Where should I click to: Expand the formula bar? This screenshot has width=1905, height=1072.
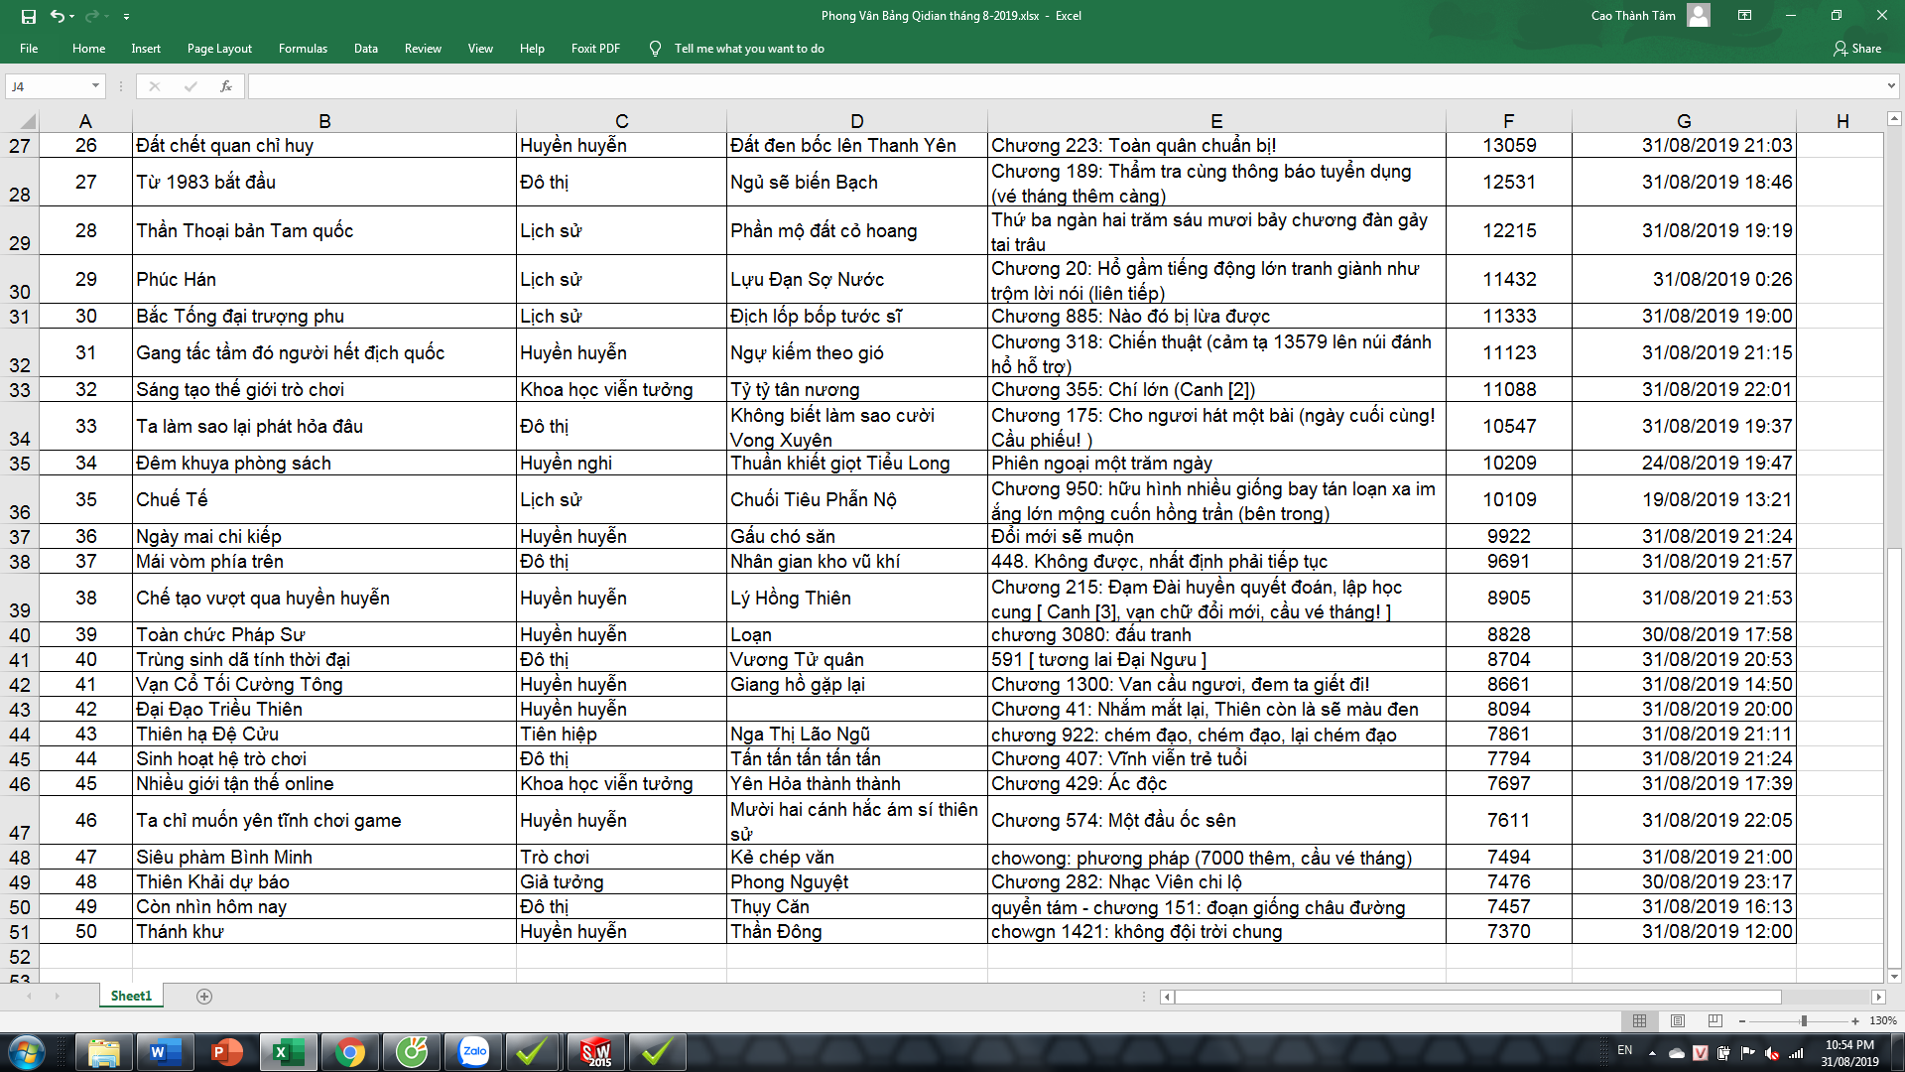1891,86
